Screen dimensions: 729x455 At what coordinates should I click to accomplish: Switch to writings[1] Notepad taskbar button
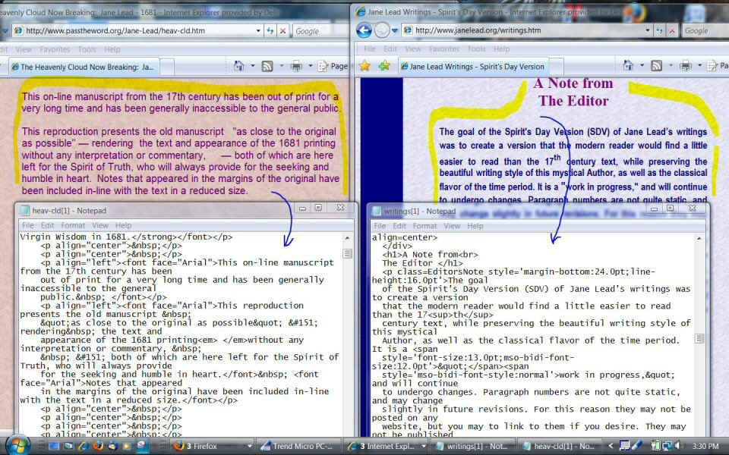(x=473, y=446)
